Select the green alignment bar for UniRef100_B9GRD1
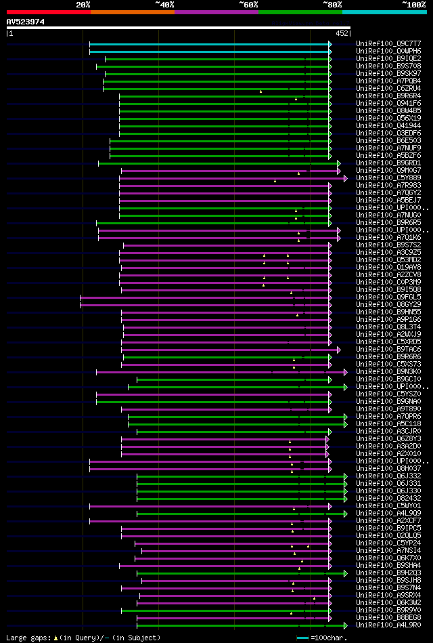Viewport: 433px width, 643px height. [219, 163]
